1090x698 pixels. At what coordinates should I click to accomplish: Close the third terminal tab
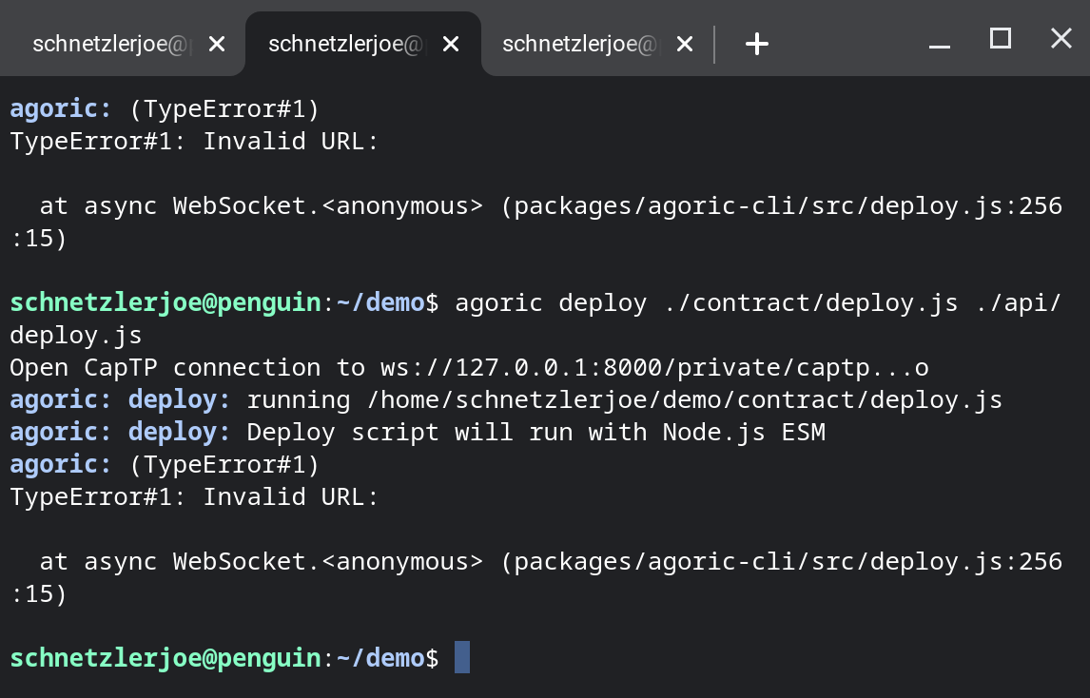(685, 43)
